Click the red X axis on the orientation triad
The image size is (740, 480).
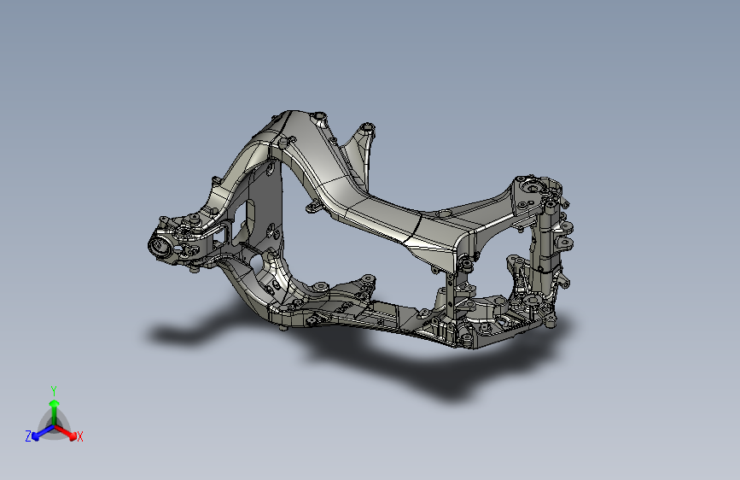click(x=67, y=432)
